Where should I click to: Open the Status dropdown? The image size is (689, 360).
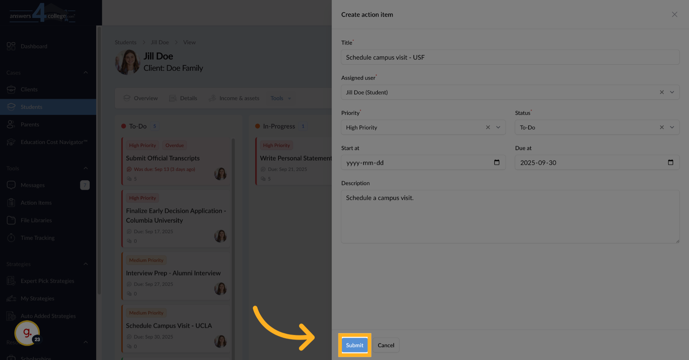point(672,127)
